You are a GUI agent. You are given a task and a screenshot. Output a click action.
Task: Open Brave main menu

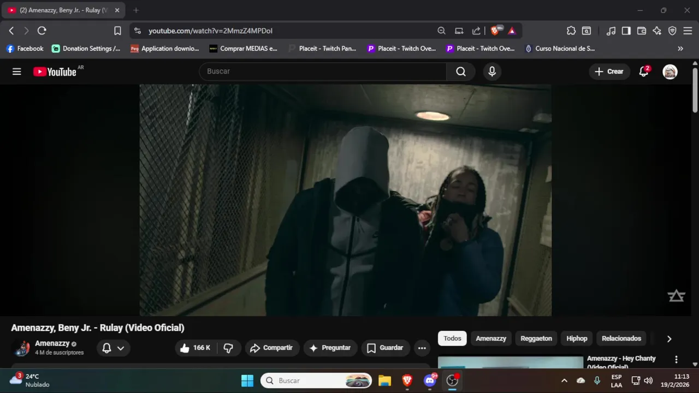688,31
